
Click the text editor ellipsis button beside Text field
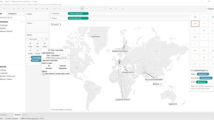[x=69, y=56]
